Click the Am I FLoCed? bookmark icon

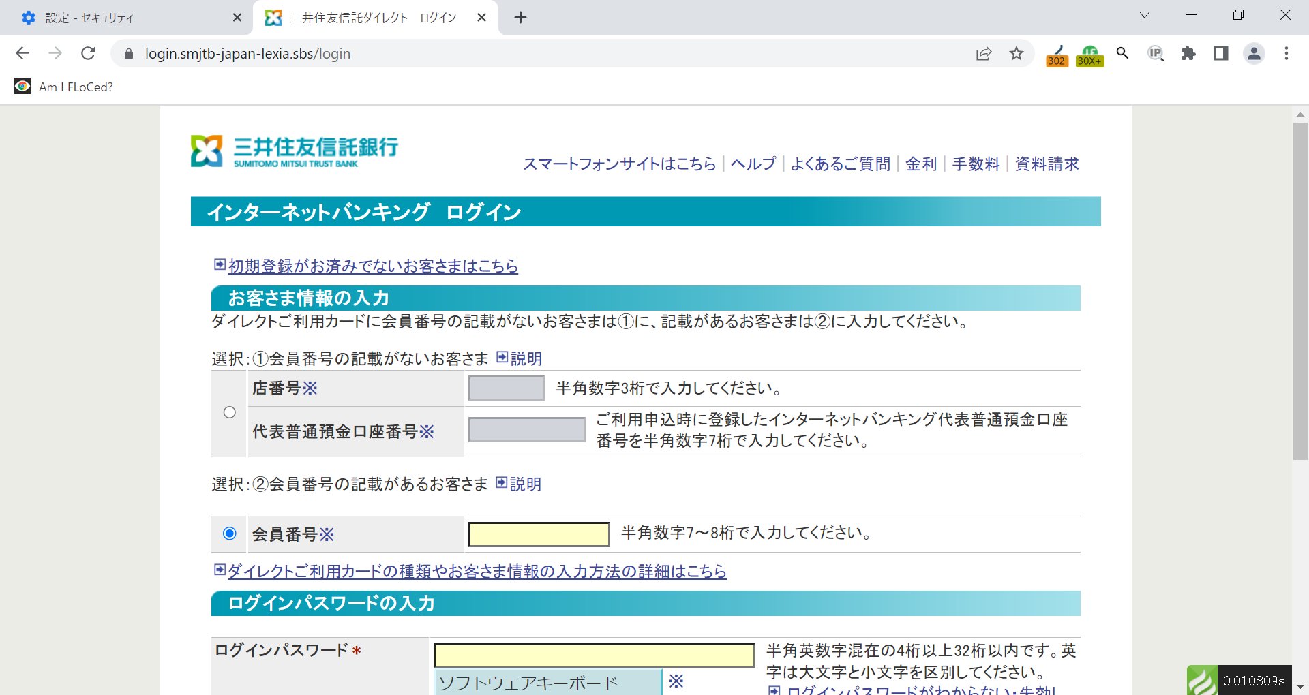tap(22, 87)
